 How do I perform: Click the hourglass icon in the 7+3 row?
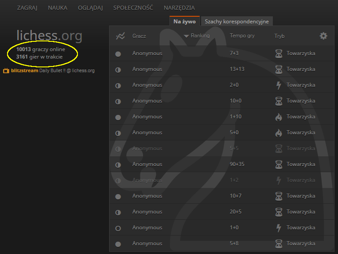point(279,53)
